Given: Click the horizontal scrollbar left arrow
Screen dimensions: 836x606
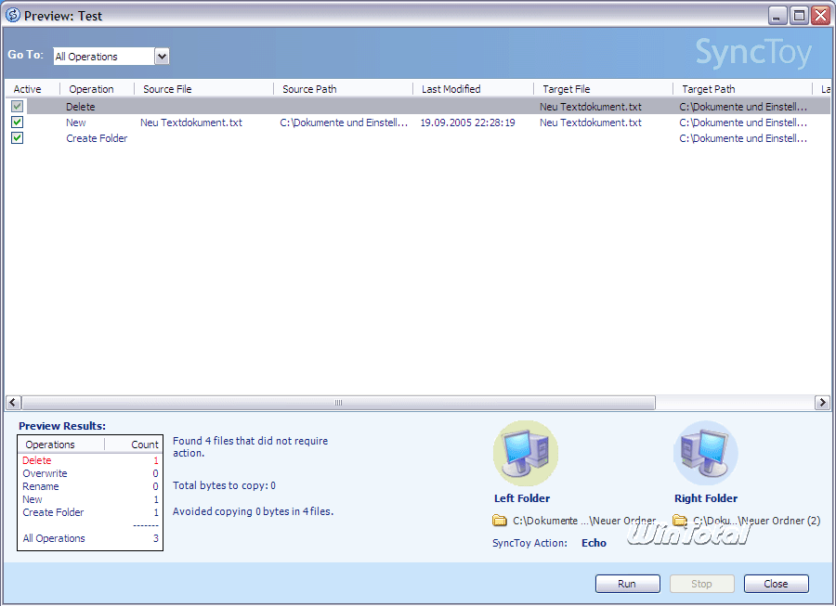Looking at the screenshot, I should (13, 403).
